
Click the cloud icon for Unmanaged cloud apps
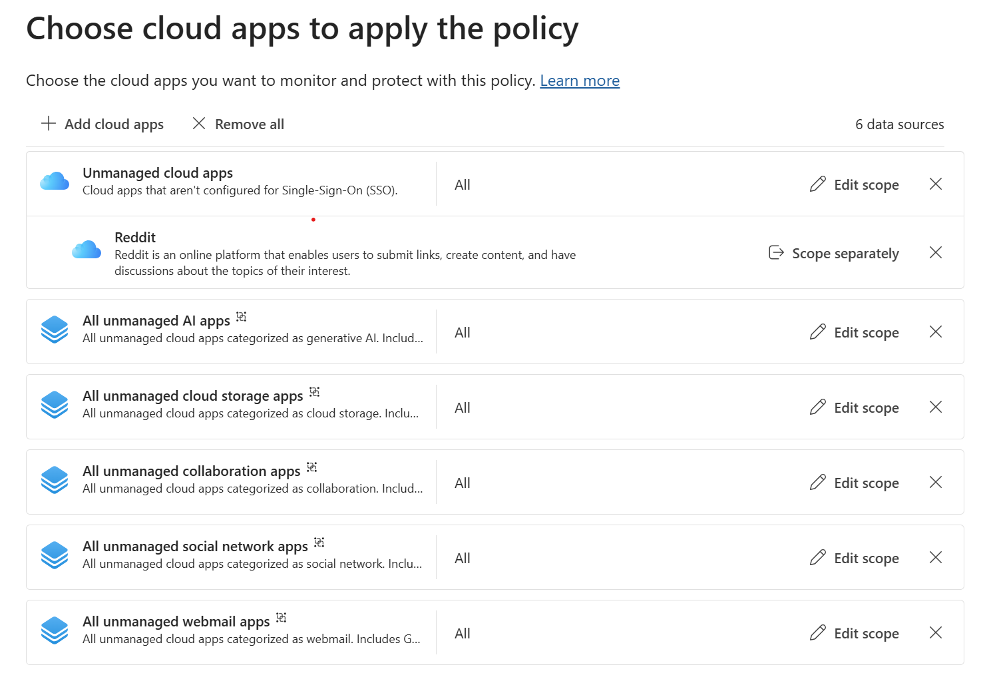pos(54,180)
